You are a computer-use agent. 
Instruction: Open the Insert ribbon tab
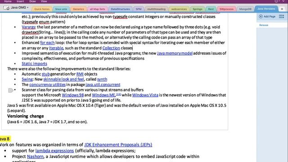pyautogui.click(x=20, y=1)
